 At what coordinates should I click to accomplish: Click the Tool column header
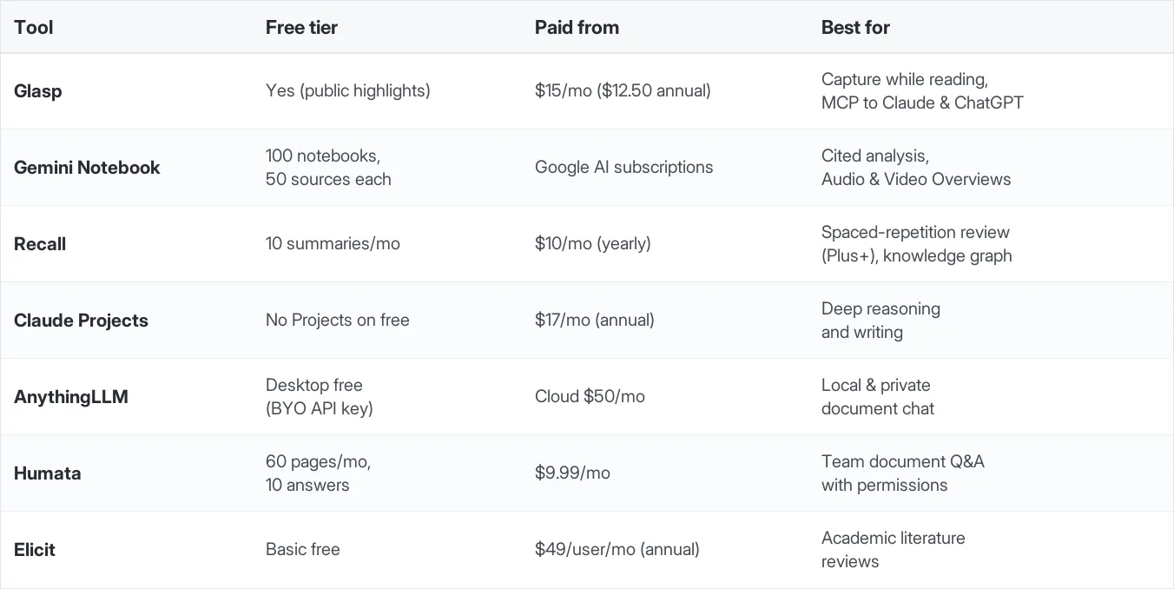33,27
